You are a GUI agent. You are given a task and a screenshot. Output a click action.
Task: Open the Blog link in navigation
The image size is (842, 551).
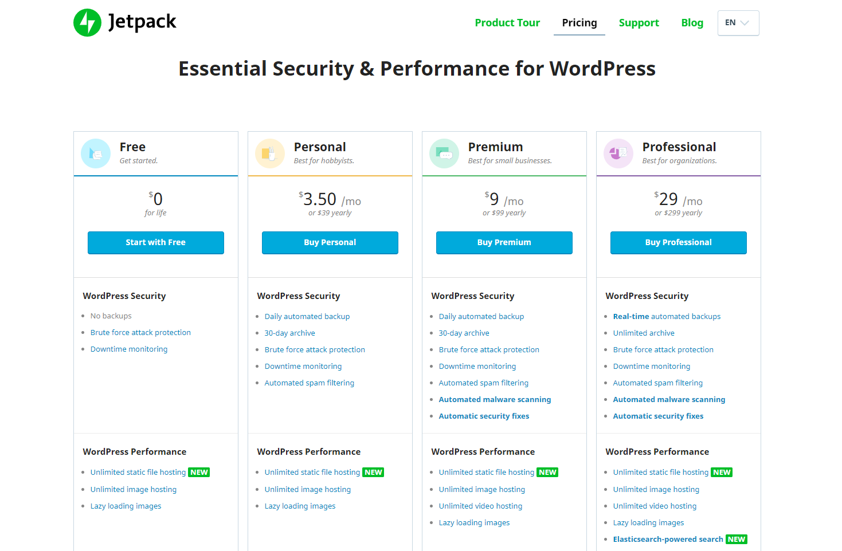[x=692, y=23]
